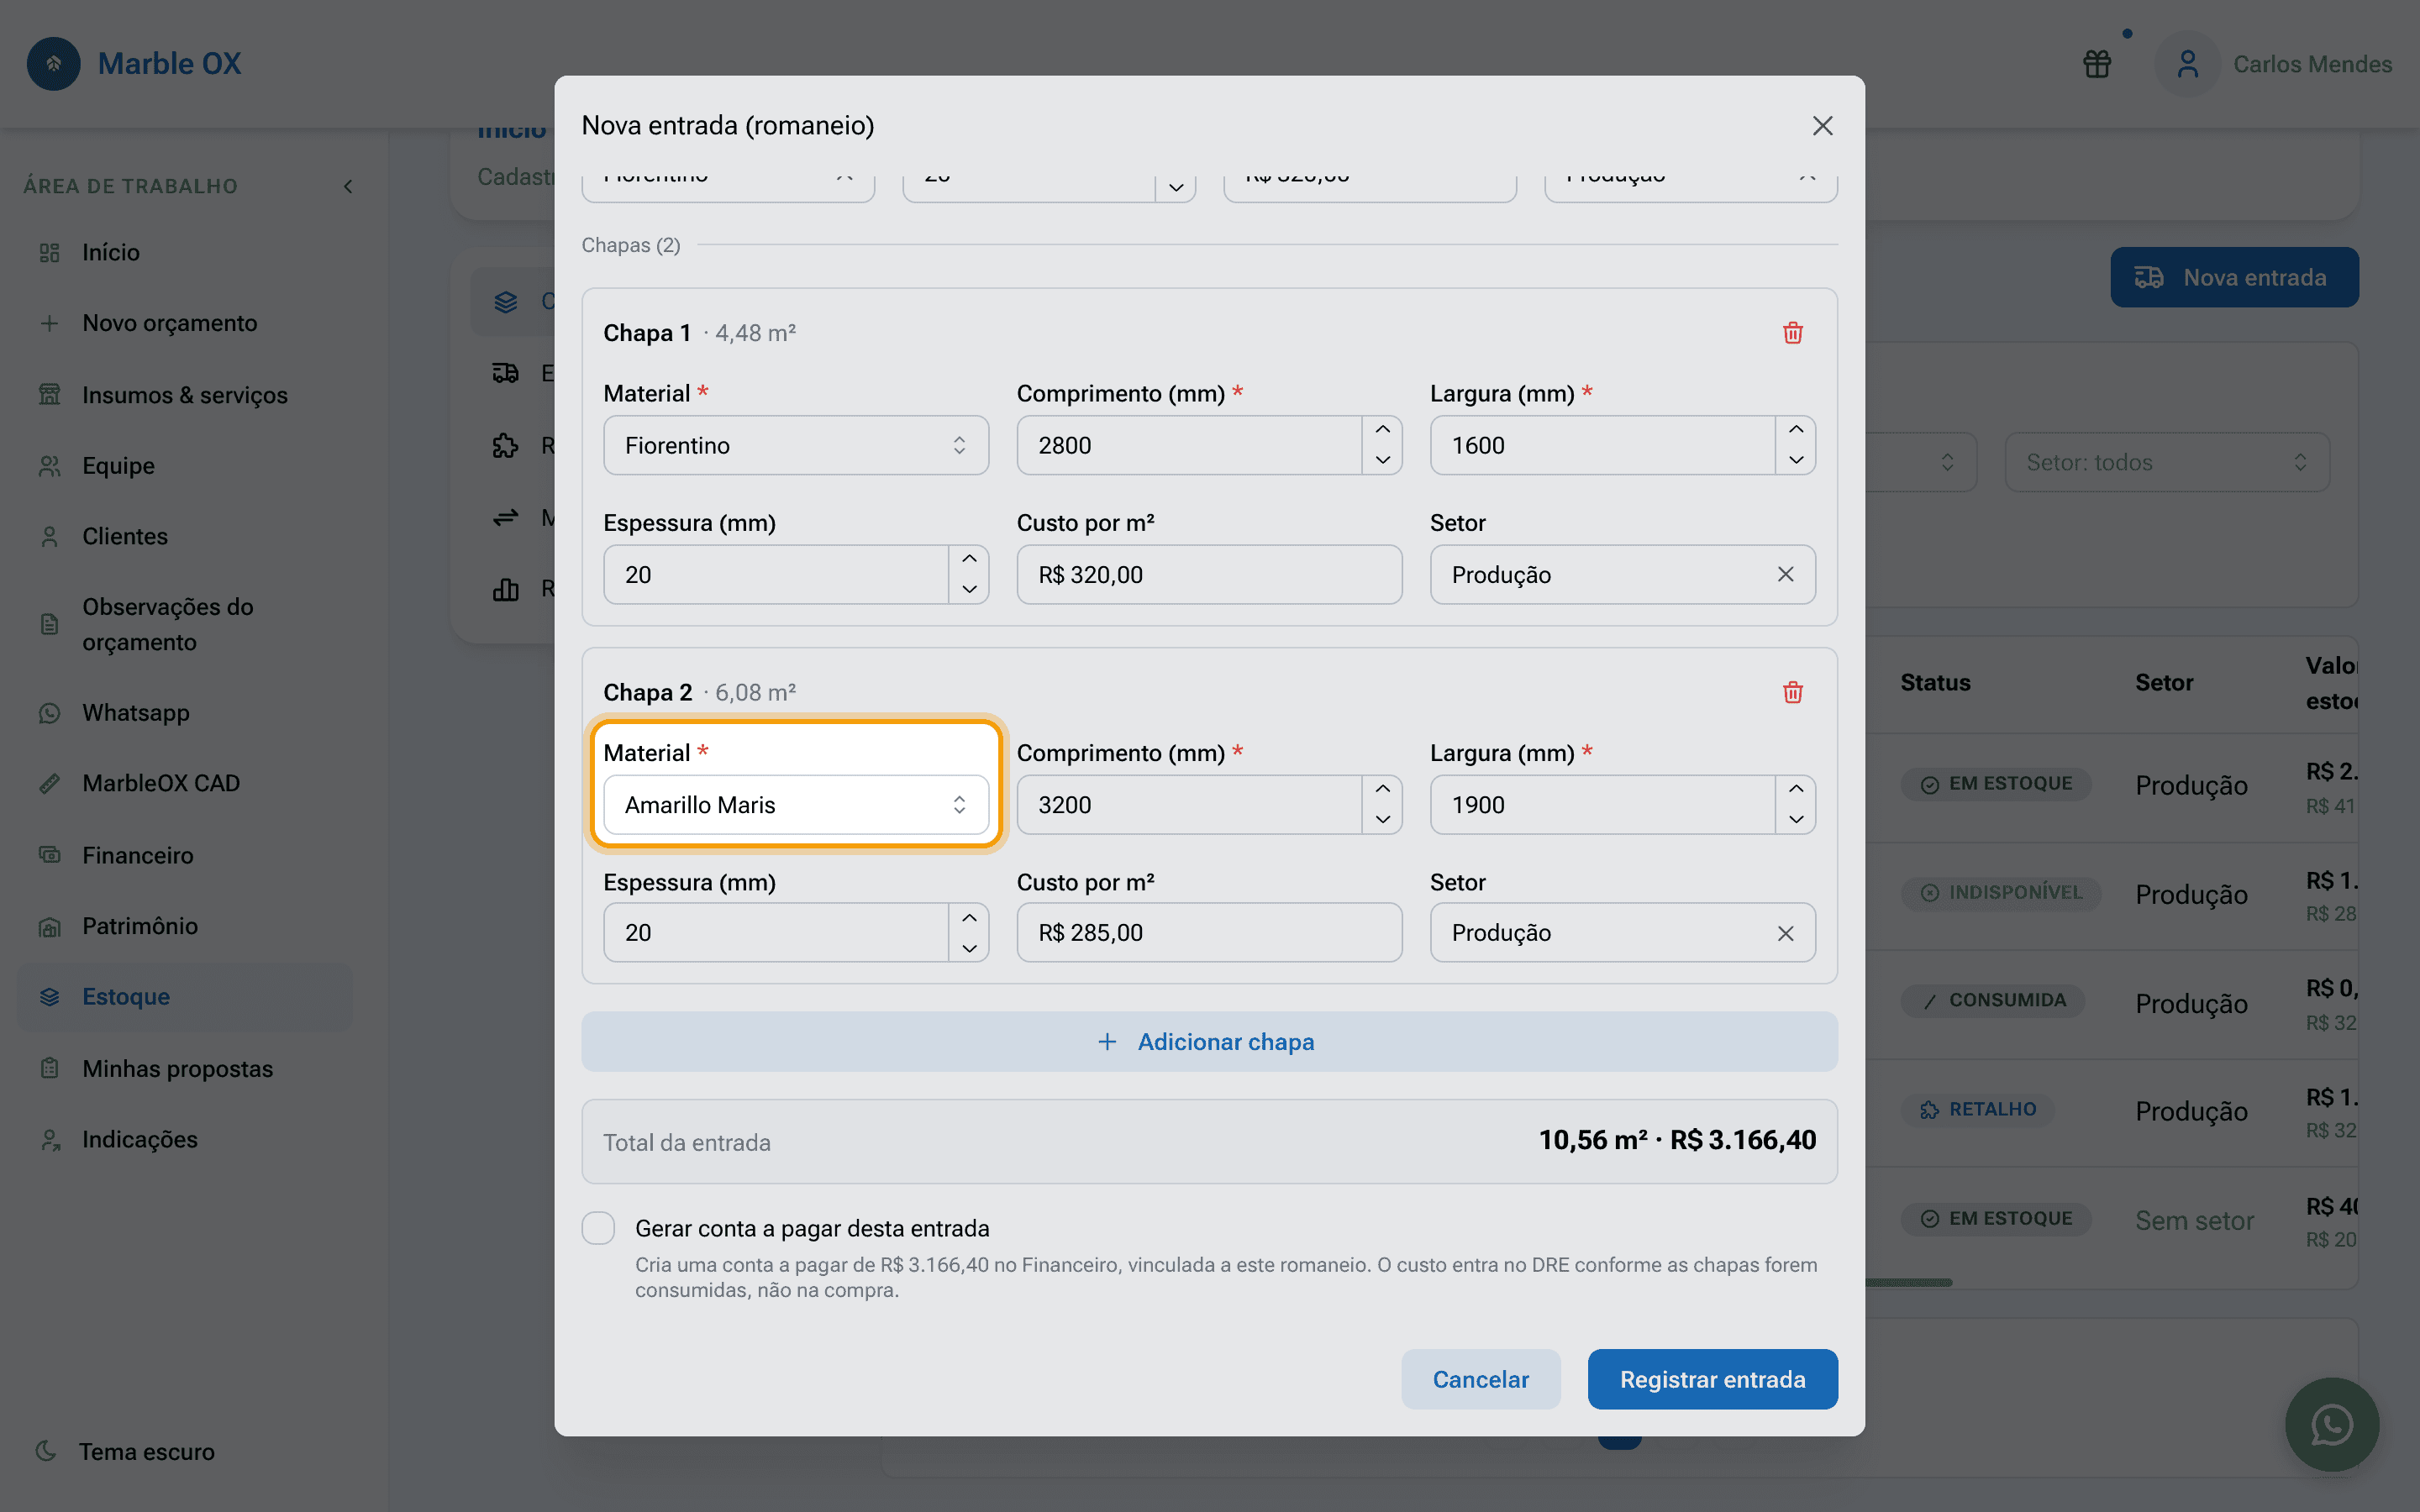Screen dimensions: 2420x1512
Task: Clear Chapa 1 Setor Produção
Action: click(1785, 574)
